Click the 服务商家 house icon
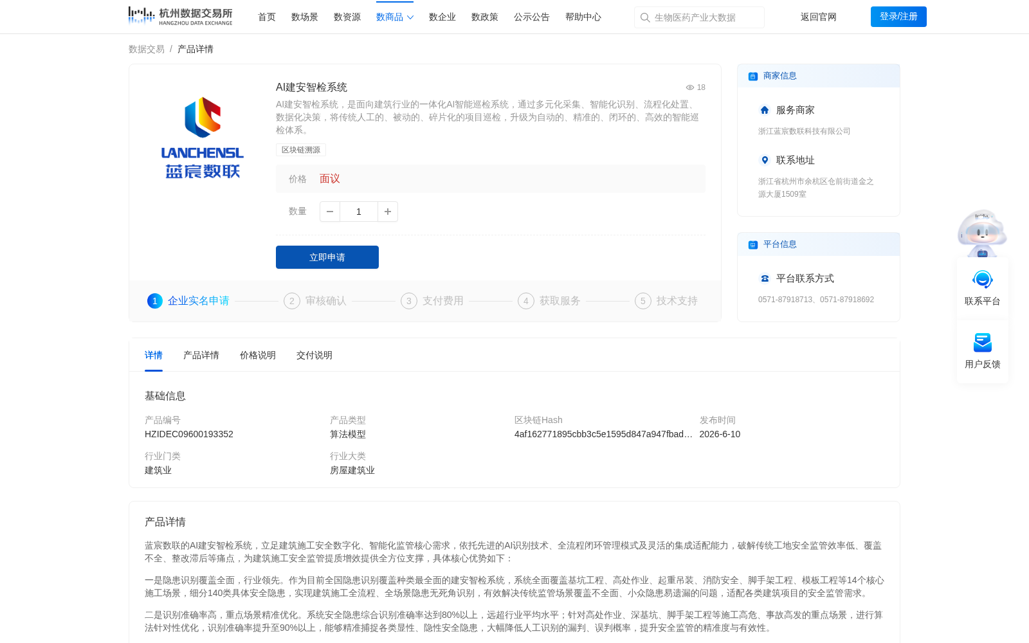1029x643 pixels. coord(765,110)
